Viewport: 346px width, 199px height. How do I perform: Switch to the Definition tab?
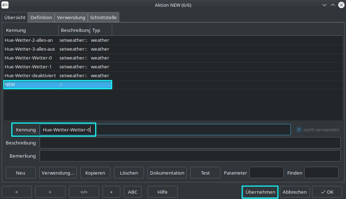click(x=41, y=17)
